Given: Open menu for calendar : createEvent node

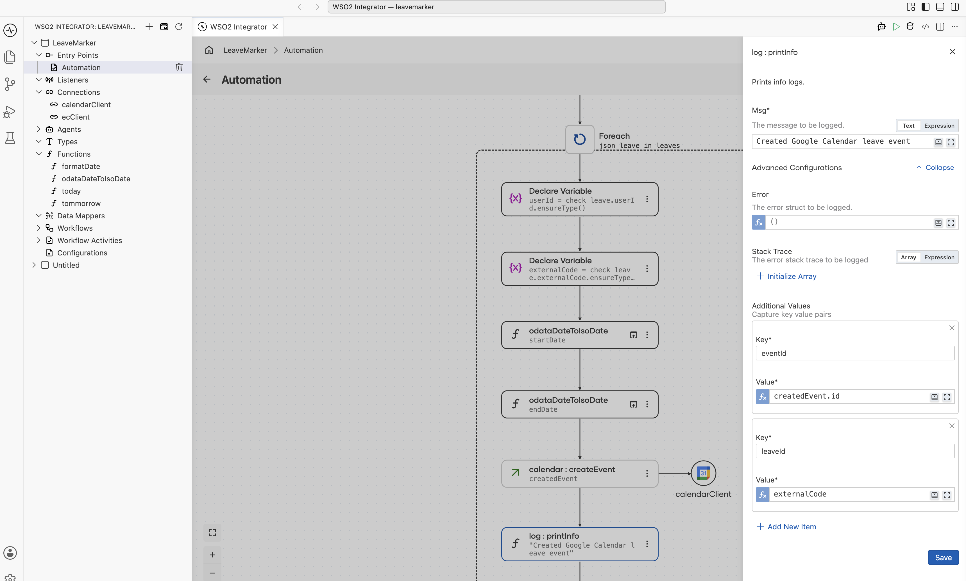Looking at the screenshot, I should [x=647, y=474].
